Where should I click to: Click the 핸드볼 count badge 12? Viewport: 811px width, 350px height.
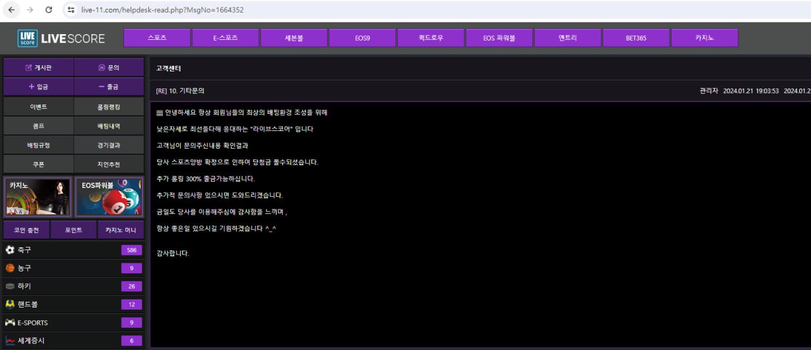(x=132, y=304)
